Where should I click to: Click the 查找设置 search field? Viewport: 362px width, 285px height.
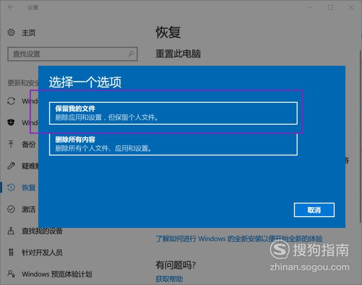[x=73, y=54]
